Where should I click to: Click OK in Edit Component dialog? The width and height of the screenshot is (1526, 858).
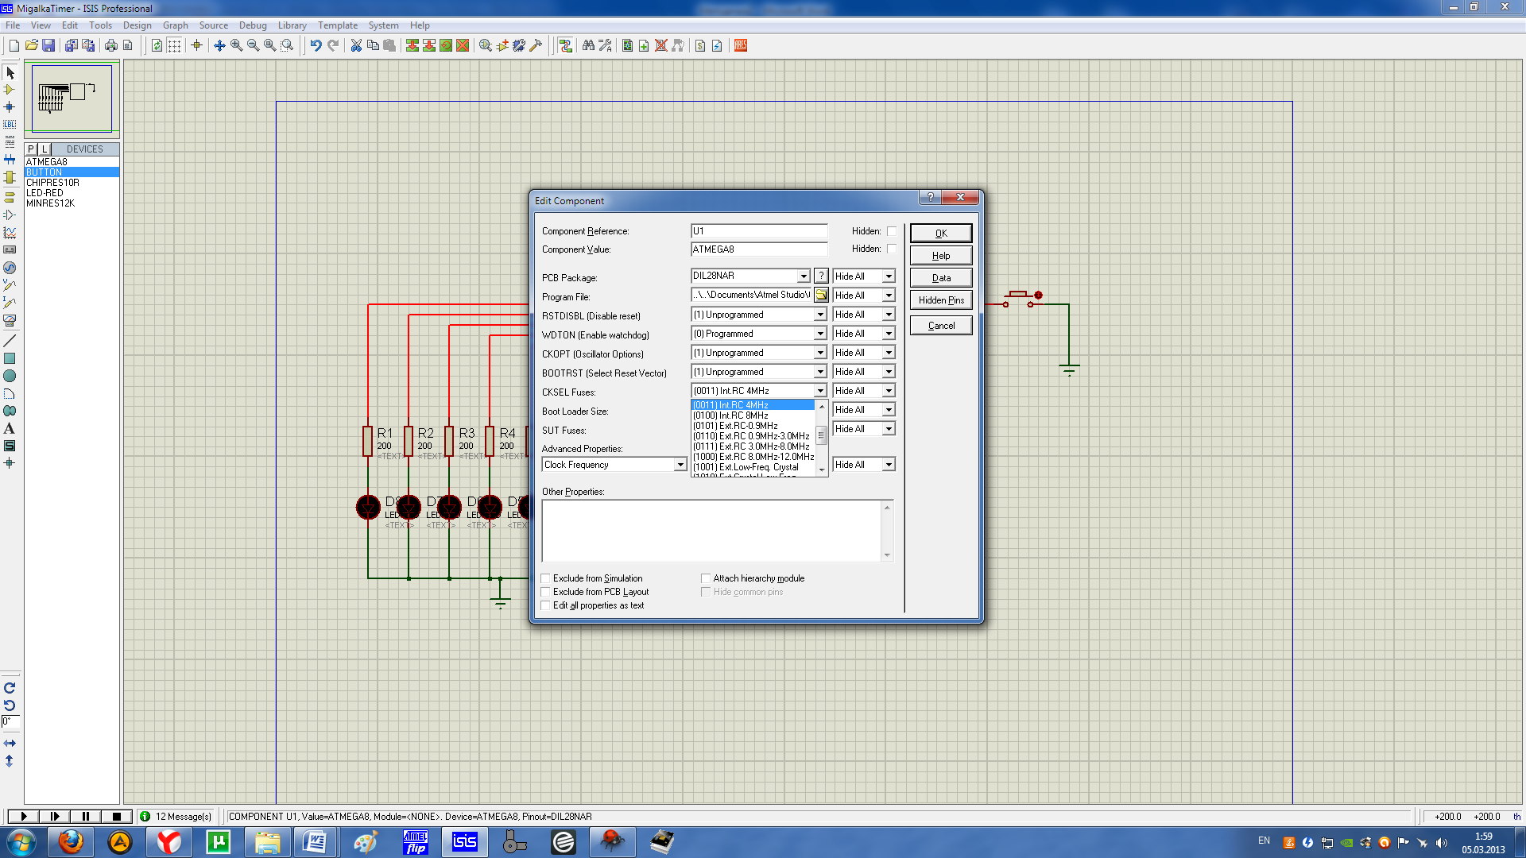[x=941, y=233]
